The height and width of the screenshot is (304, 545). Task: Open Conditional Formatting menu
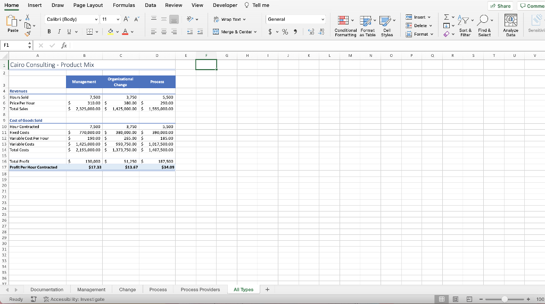[x=345, y=26]
